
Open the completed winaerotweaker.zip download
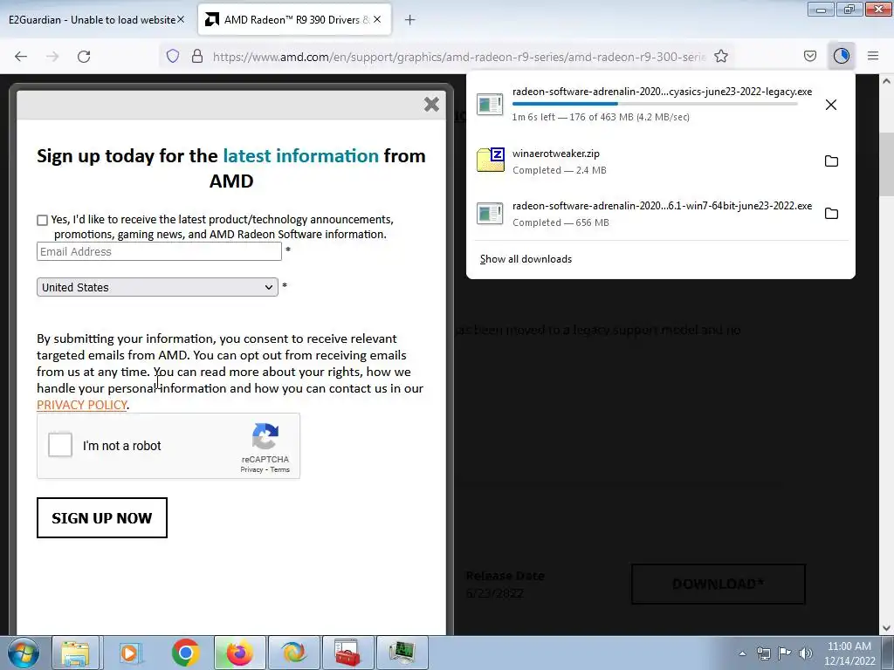[644, 161]
